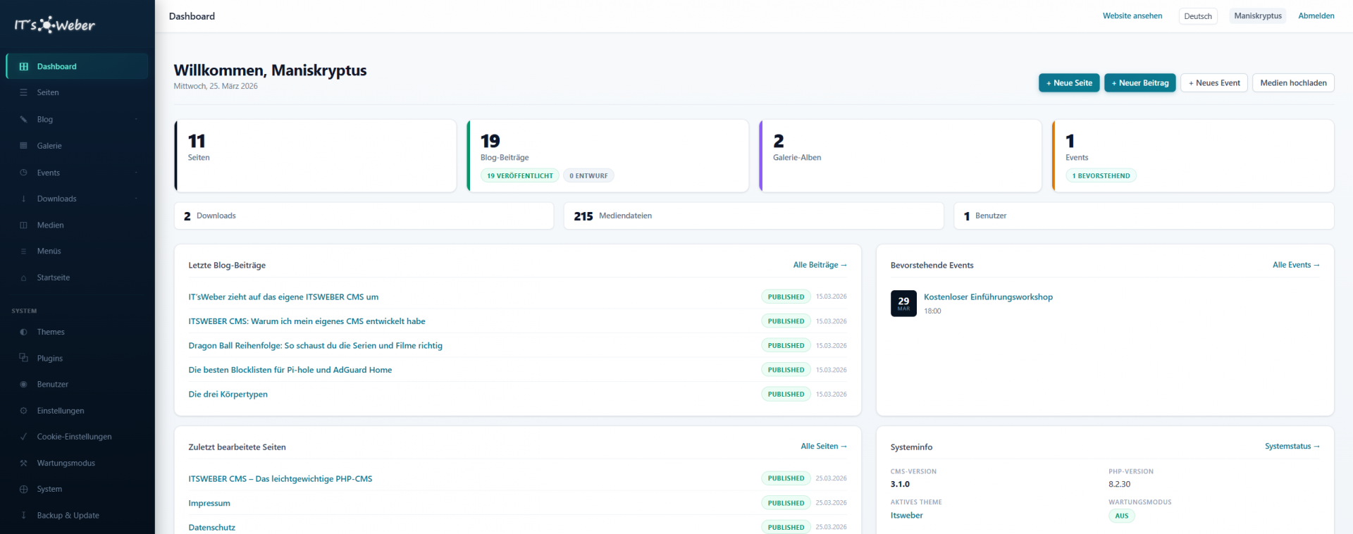Click Alle Beiträge link
This screenshot has width=1353, height=534.
pos(820,265)
